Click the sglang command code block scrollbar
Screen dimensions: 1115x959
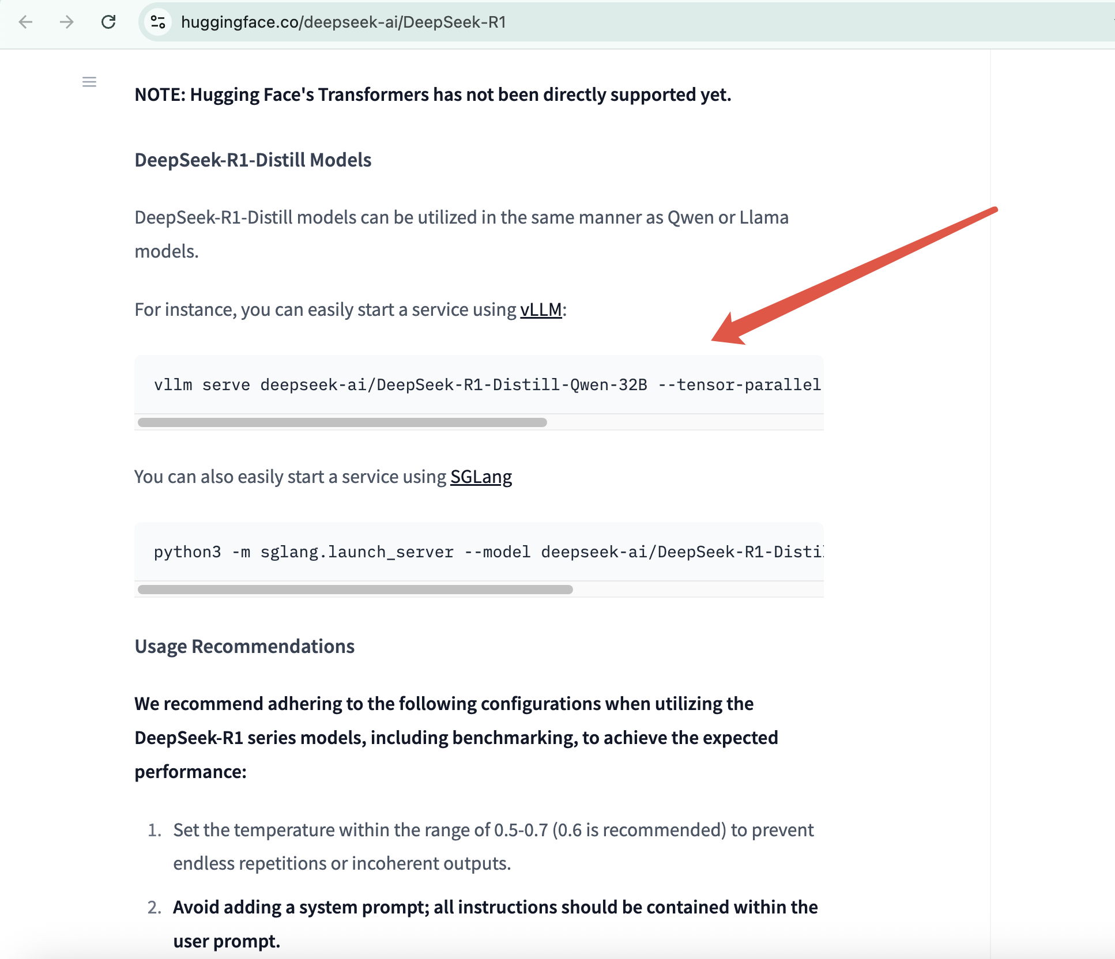tap(355, 590)
